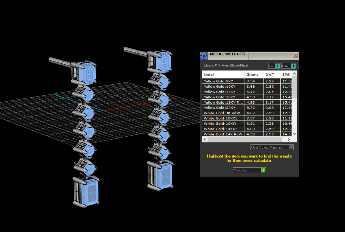The width and height of the screenshot is (345, 232).
Task: Click the table's scroll up arrow
Action: coord(294,74)
